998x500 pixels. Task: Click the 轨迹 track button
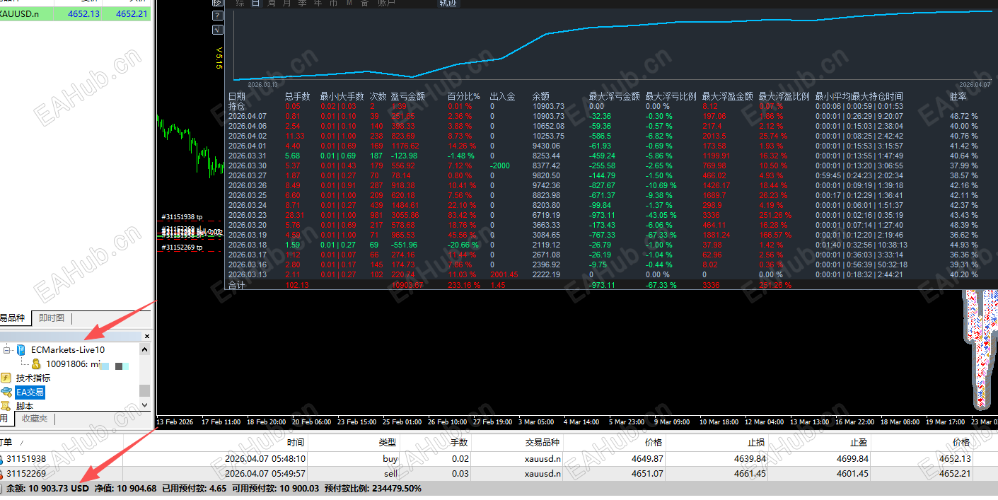pos(448,4)
